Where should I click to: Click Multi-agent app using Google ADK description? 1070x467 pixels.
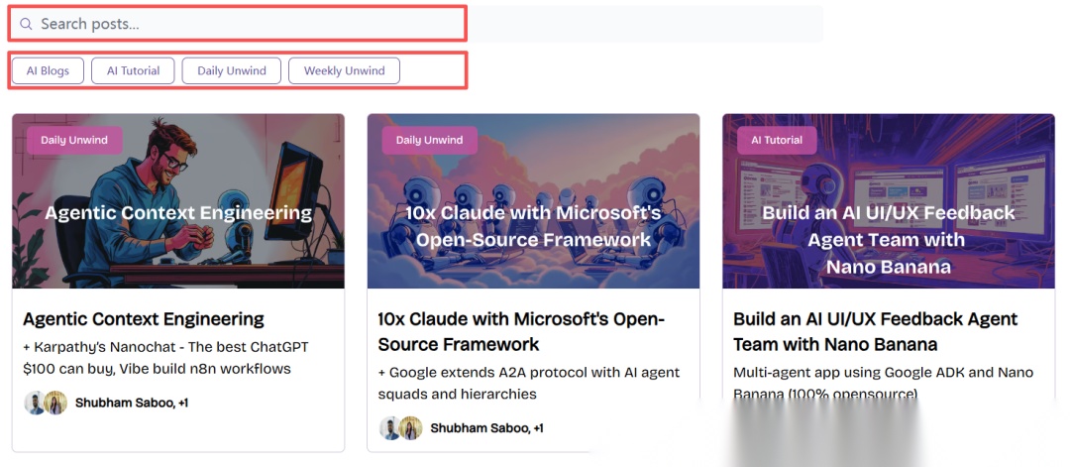click(883, 383)
